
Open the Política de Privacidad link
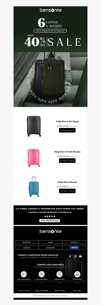click(x=24, y=291)
